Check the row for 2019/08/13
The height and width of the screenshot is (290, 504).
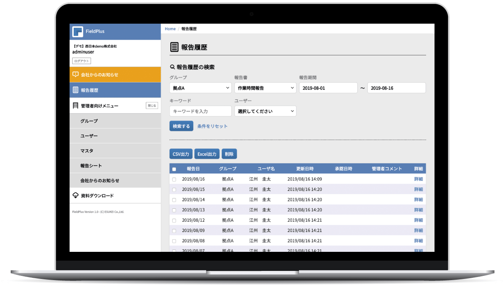(x=174, y=210)
